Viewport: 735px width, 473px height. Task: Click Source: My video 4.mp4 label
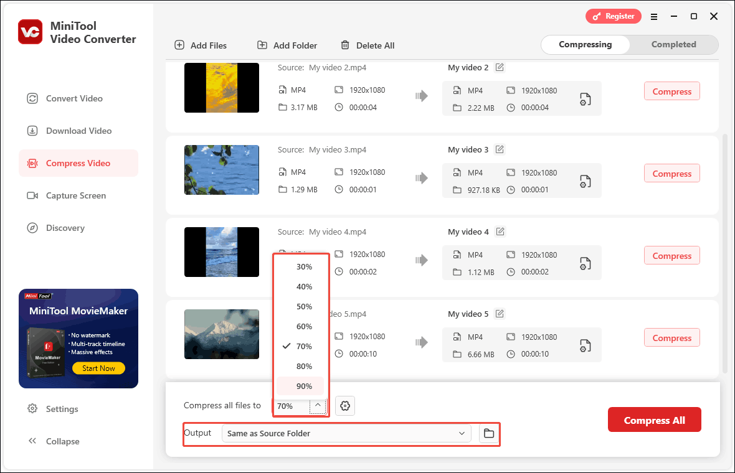point(322,232)
